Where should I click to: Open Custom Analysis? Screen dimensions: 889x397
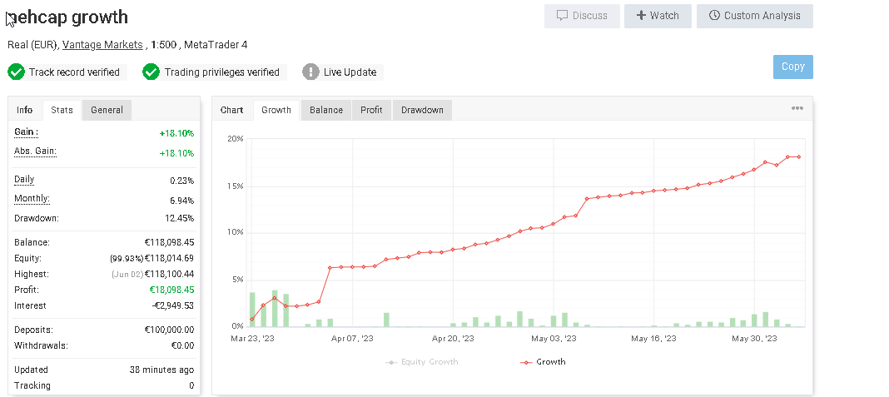pos(754,16)
